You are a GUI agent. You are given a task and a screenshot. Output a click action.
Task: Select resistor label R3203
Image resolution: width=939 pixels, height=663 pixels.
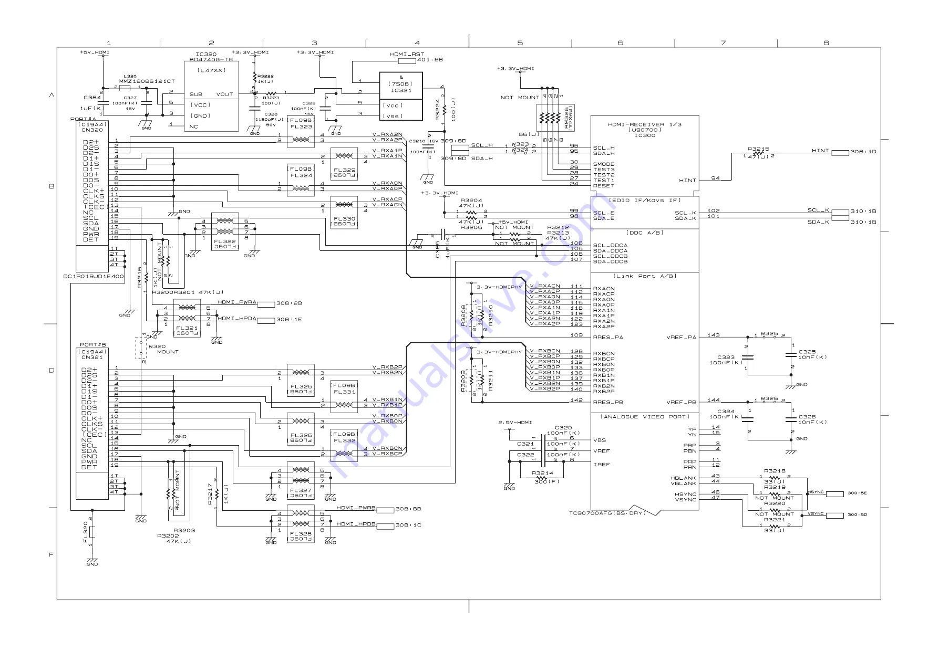pyautogui.click(x=184, y=531)
